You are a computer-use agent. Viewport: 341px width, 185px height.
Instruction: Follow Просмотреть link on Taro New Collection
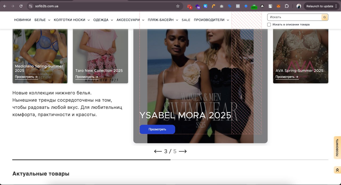coord(87,77)
